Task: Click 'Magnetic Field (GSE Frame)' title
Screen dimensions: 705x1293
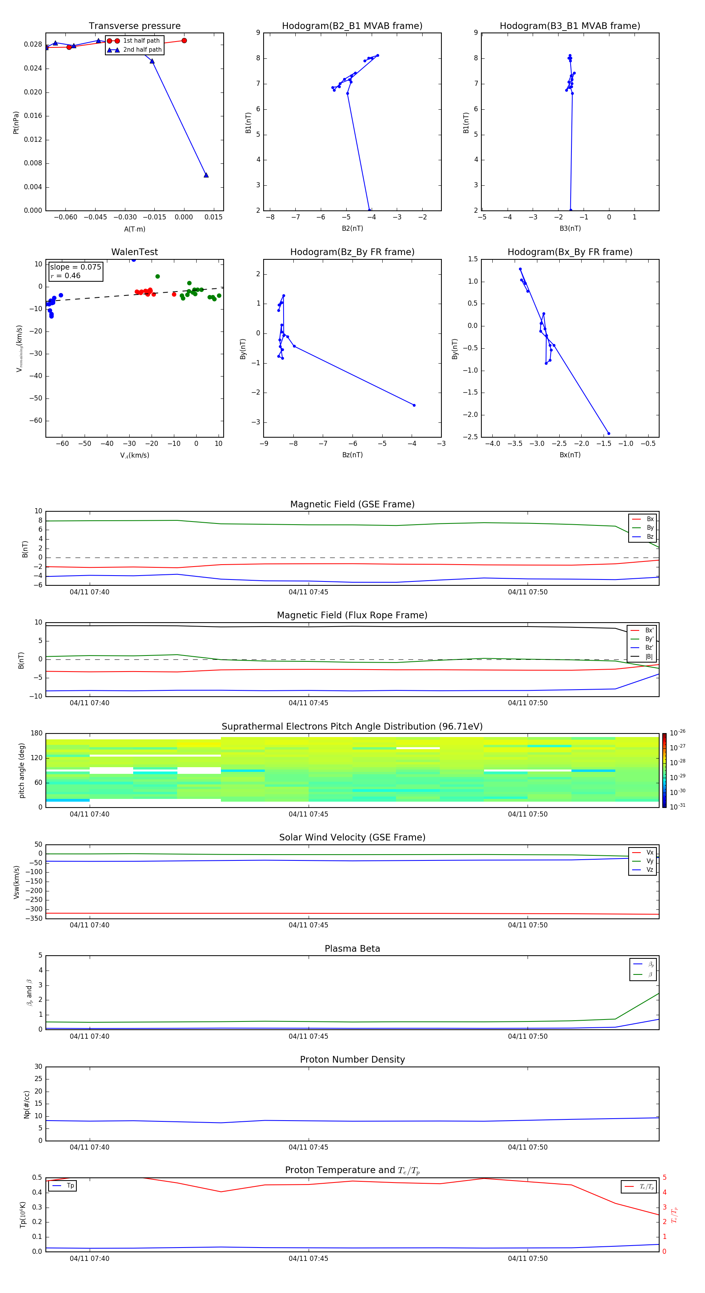Action: [352, 504]
